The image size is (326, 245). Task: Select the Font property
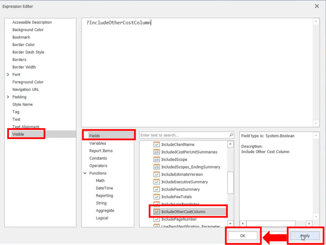[16, 74]
